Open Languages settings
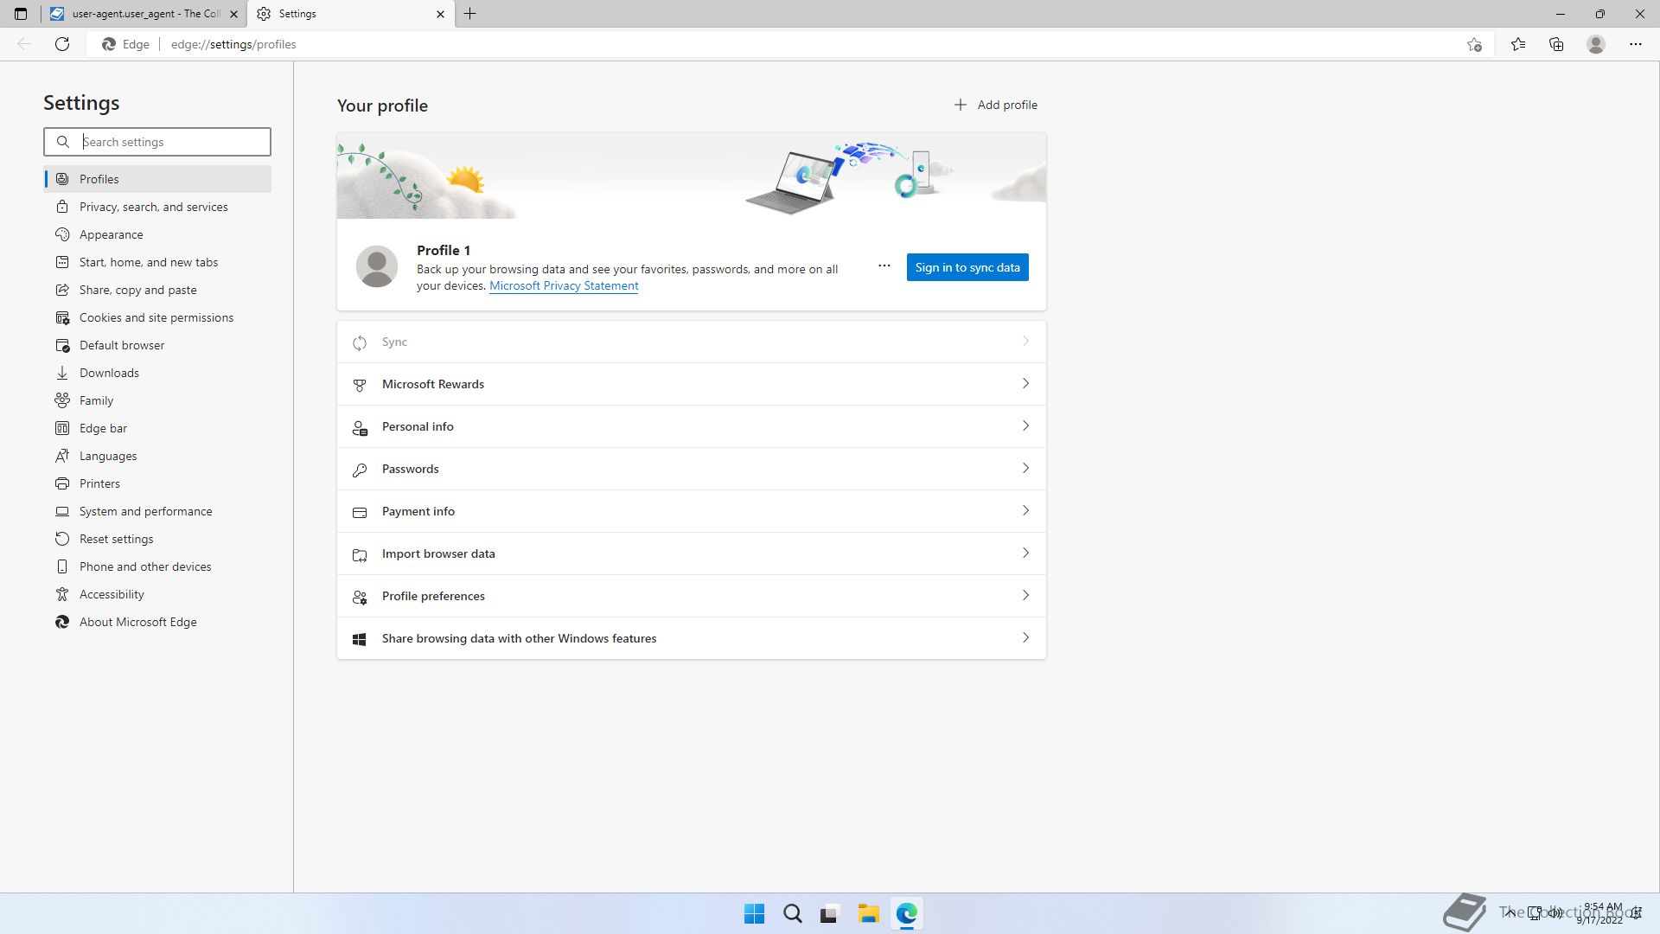Screen dimensions: 1660x934 (x=157, y=456)
